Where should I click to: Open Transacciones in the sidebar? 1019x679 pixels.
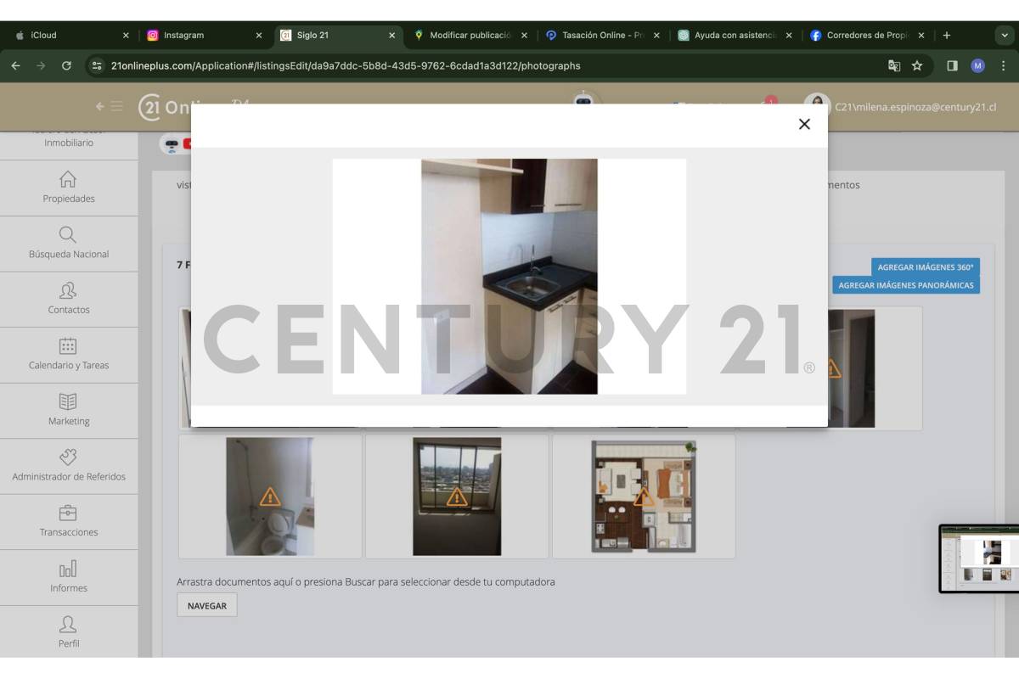coord(69,521)
